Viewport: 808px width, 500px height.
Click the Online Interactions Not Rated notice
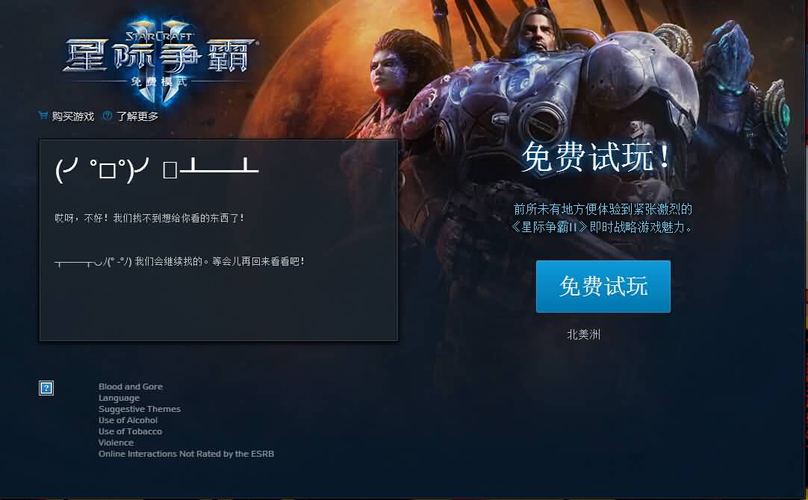coord(186,454)
